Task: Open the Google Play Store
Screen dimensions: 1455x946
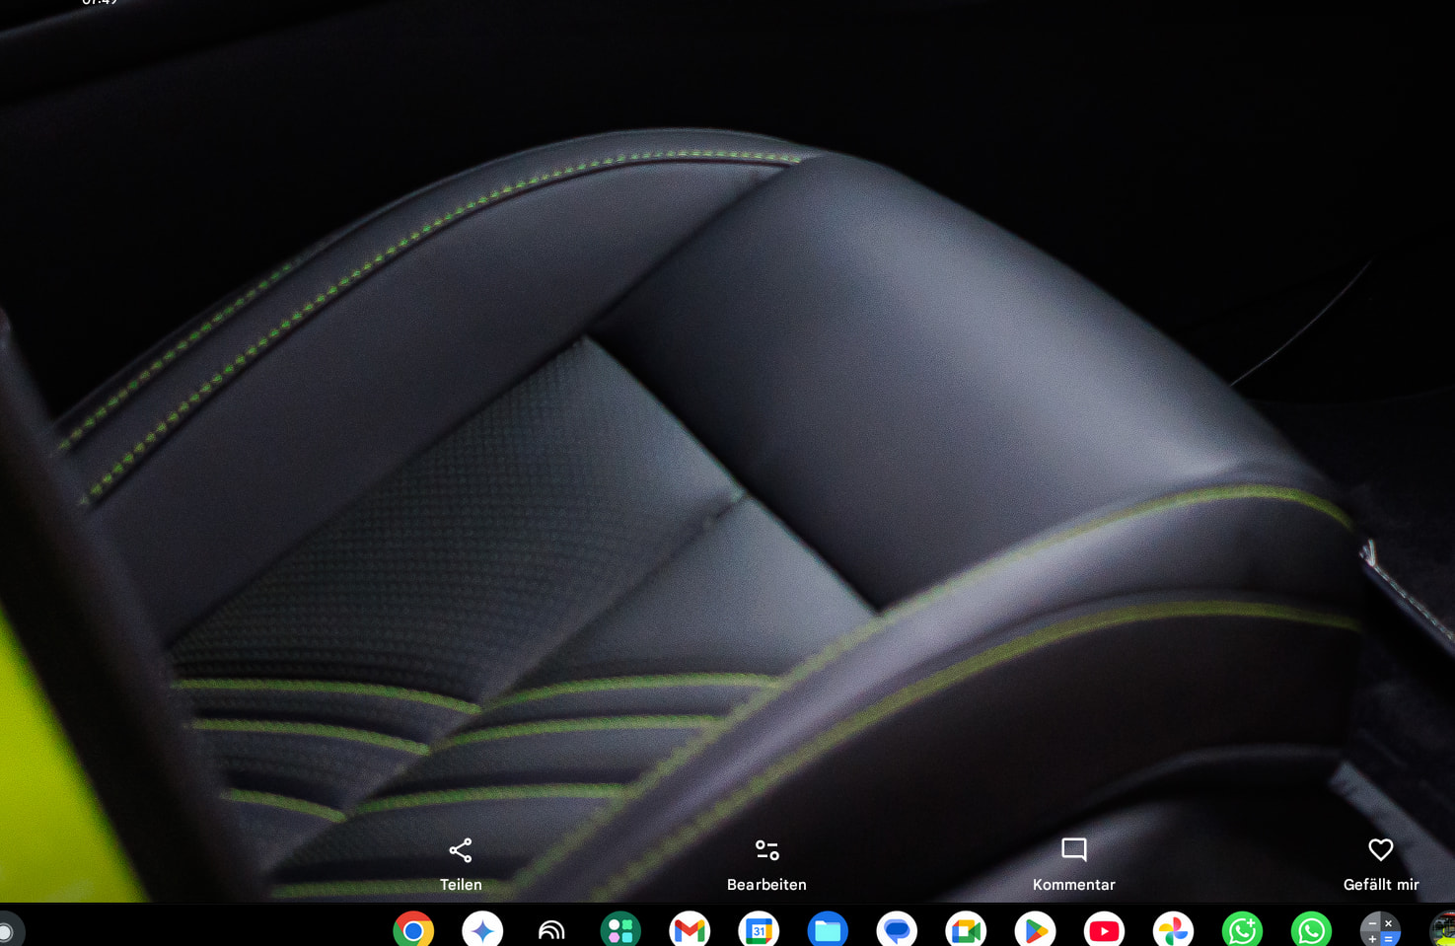Action: tap(1035, 930)
